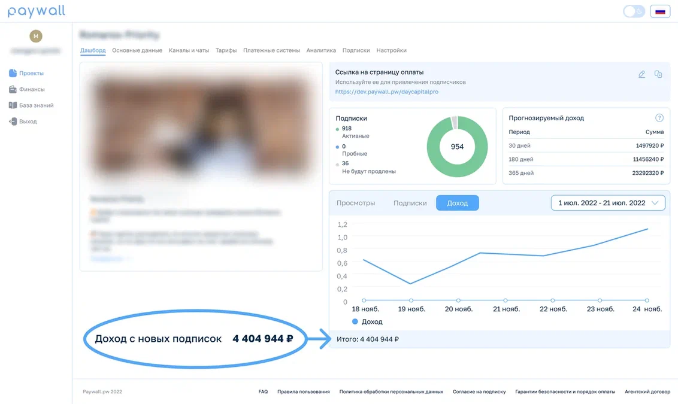This screenshot has height=404, width=678.
Task: Click the blurred project cover image
Action: point(201,125)
